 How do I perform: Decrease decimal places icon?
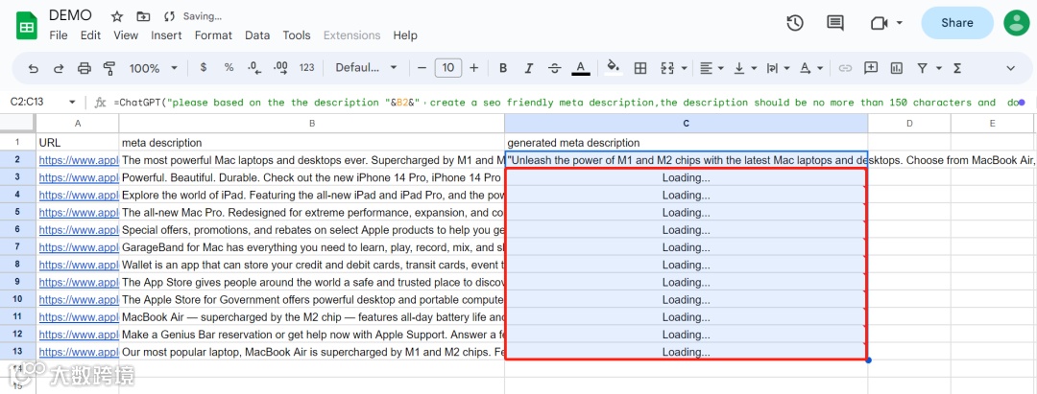(253, 67)
